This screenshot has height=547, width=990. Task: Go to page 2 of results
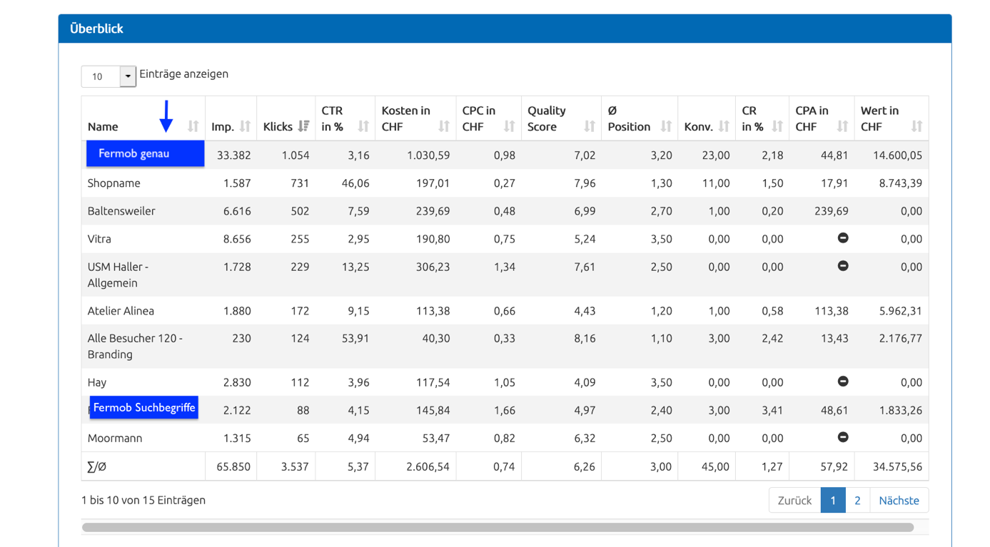(857, 500)
